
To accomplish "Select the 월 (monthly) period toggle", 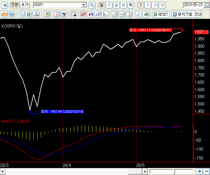I will click(116, 5).
